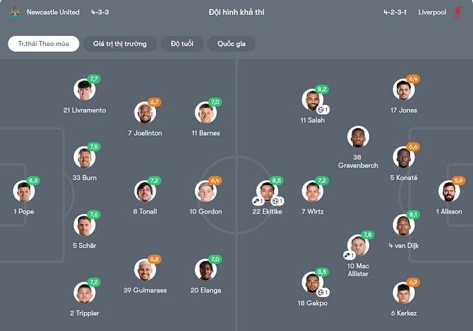Open Gravenberch's player photo

tap(358, 137)
